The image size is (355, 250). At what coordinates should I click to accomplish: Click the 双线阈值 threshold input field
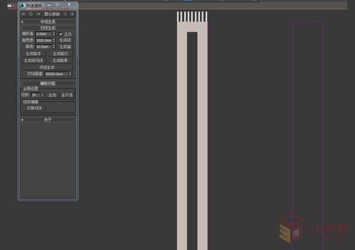click(x=56, y=74)
